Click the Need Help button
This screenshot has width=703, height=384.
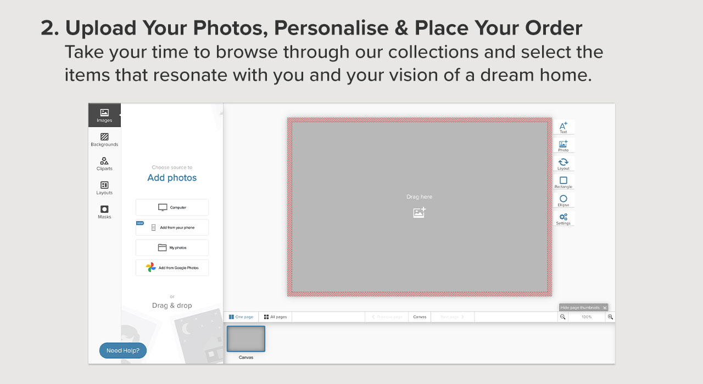122,350
